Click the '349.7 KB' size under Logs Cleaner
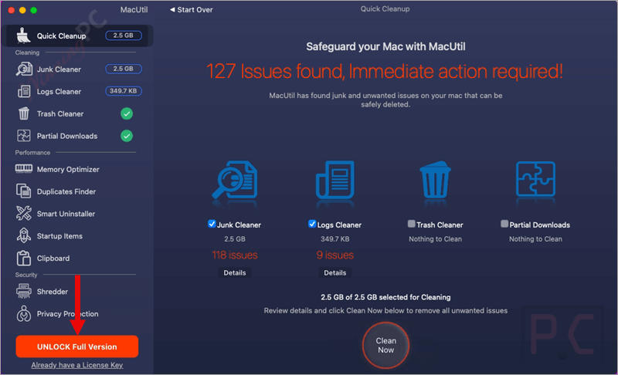This screenshot has height=375, width=618. tap(335, 239)
